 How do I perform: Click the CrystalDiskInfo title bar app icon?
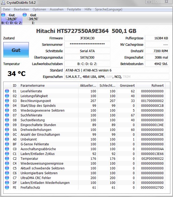tap(3, 2)
